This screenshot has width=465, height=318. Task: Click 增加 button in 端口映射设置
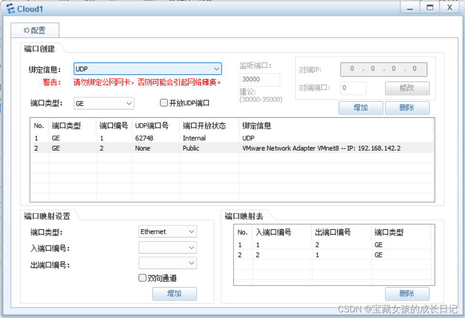[x=174, y=294]
